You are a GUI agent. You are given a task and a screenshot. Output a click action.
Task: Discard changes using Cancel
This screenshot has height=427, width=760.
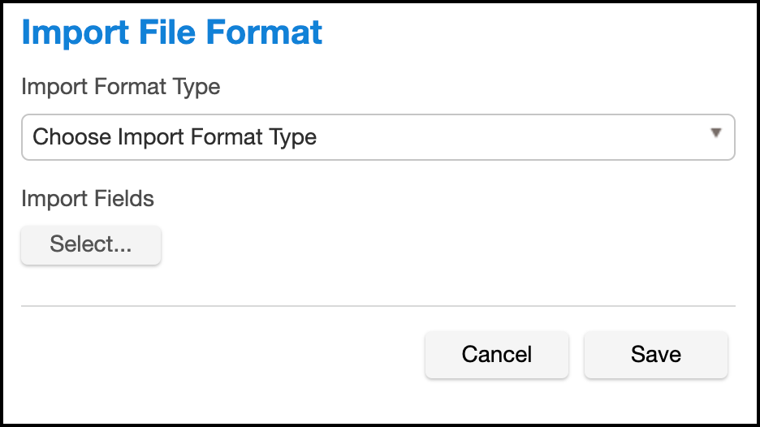497,355
